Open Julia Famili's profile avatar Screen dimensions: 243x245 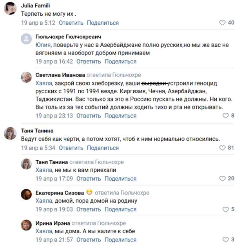tap(10, 9)
